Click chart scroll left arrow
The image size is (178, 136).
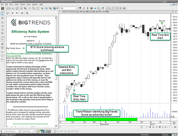(60, 127)
